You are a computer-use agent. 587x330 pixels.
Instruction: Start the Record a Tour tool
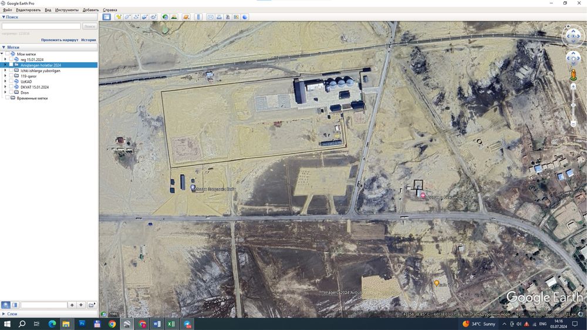[x=153, y=17]
